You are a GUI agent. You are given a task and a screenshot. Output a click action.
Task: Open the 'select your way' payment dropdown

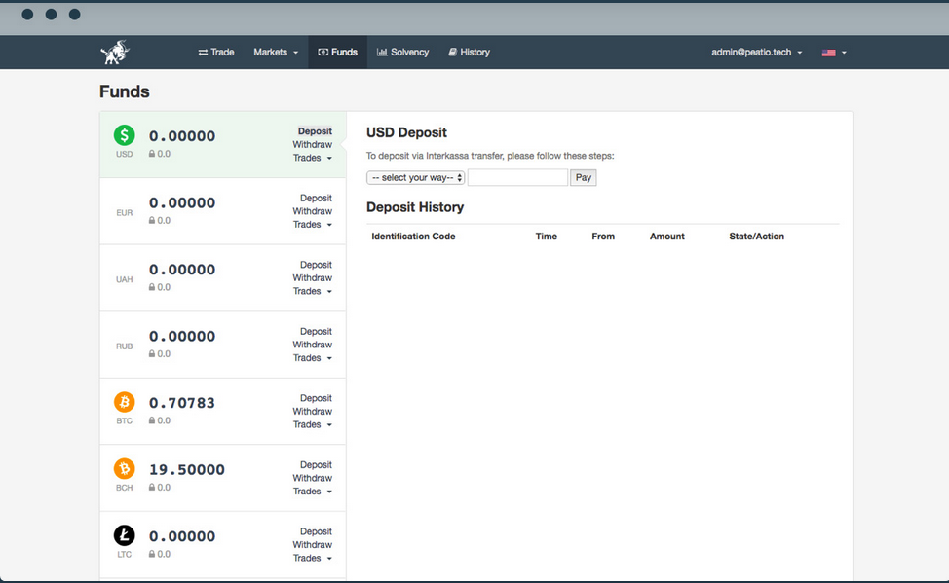pyautogui.click(x=415, y=177)
